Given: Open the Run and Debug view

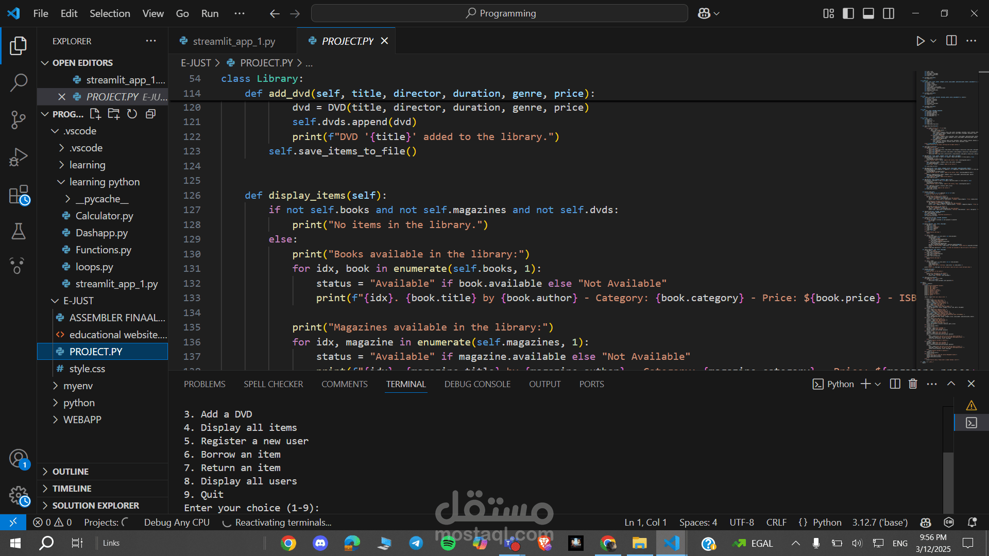Looking at the screenshot, I should [19, 157].
